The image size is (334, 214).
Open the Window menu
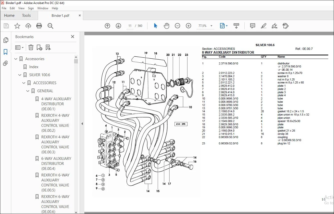coord(43,8)
